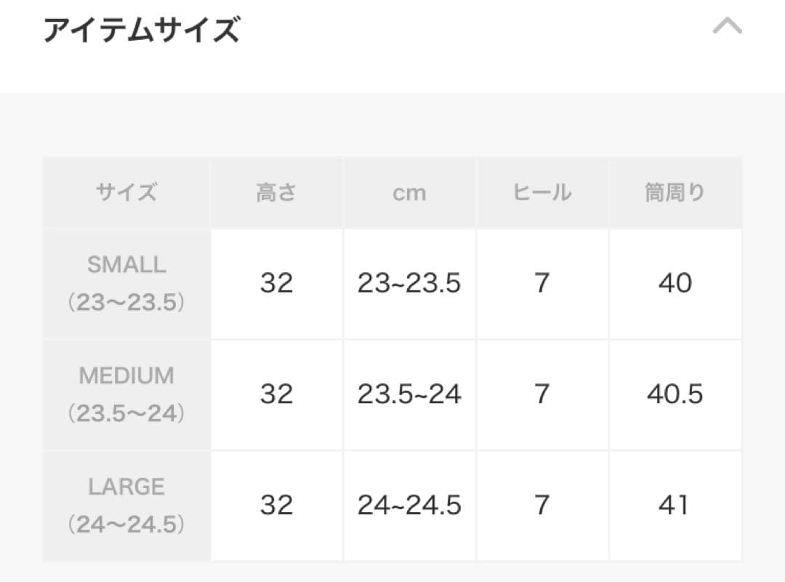This screenshot has width=785, height=582.
Task: Click the 41 筒周り value for LARGE
Action: point(675,503)
